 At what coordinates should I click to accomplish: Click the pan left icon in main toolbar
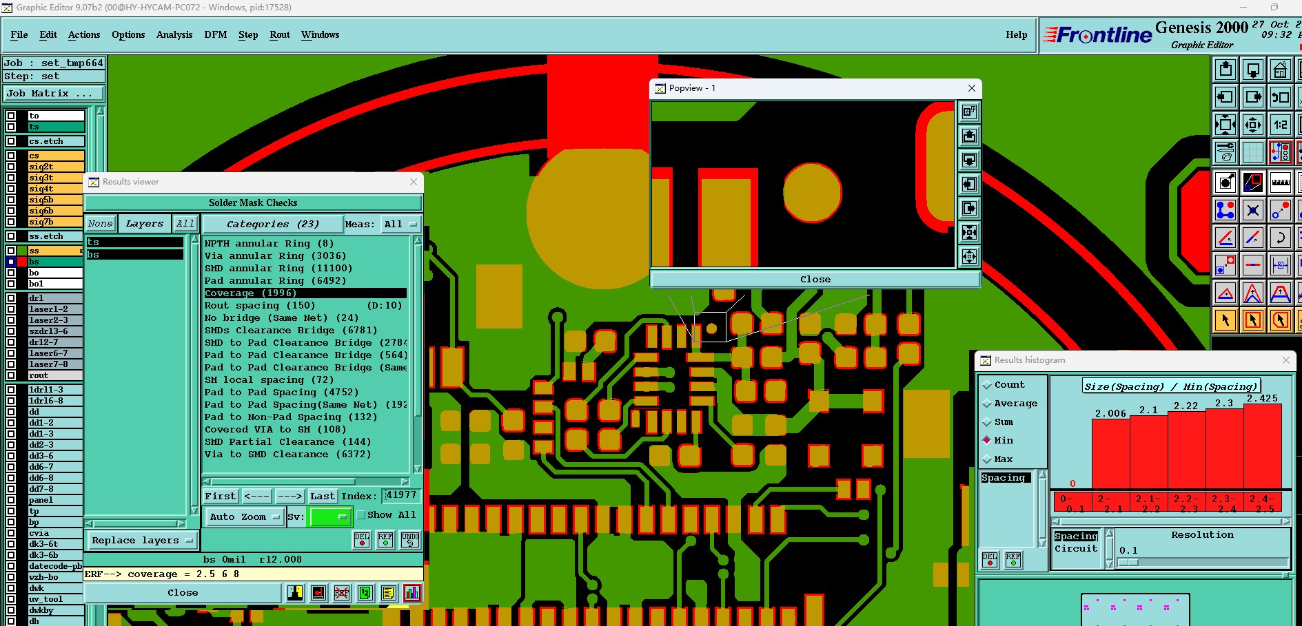pos(1225,97)
